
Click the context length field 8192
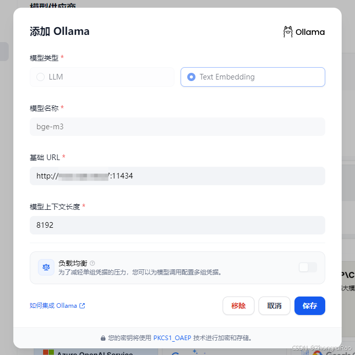tap(177, 225)
